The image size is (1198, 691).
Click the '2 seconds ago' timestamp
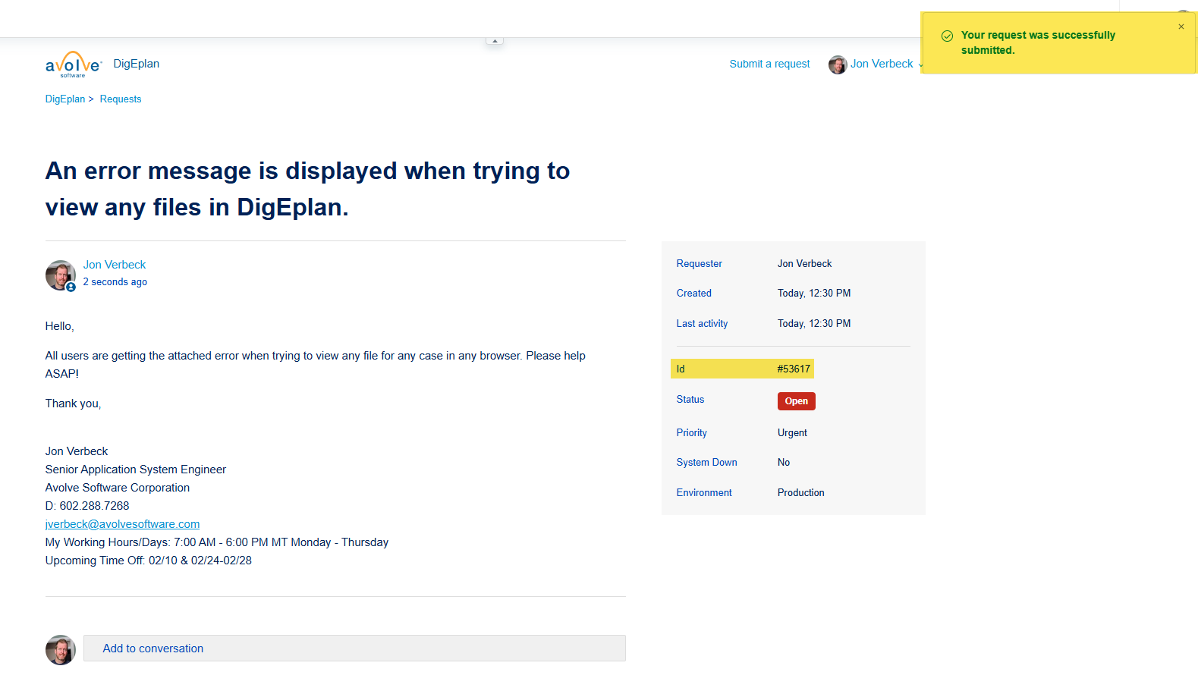click(115, 282)
